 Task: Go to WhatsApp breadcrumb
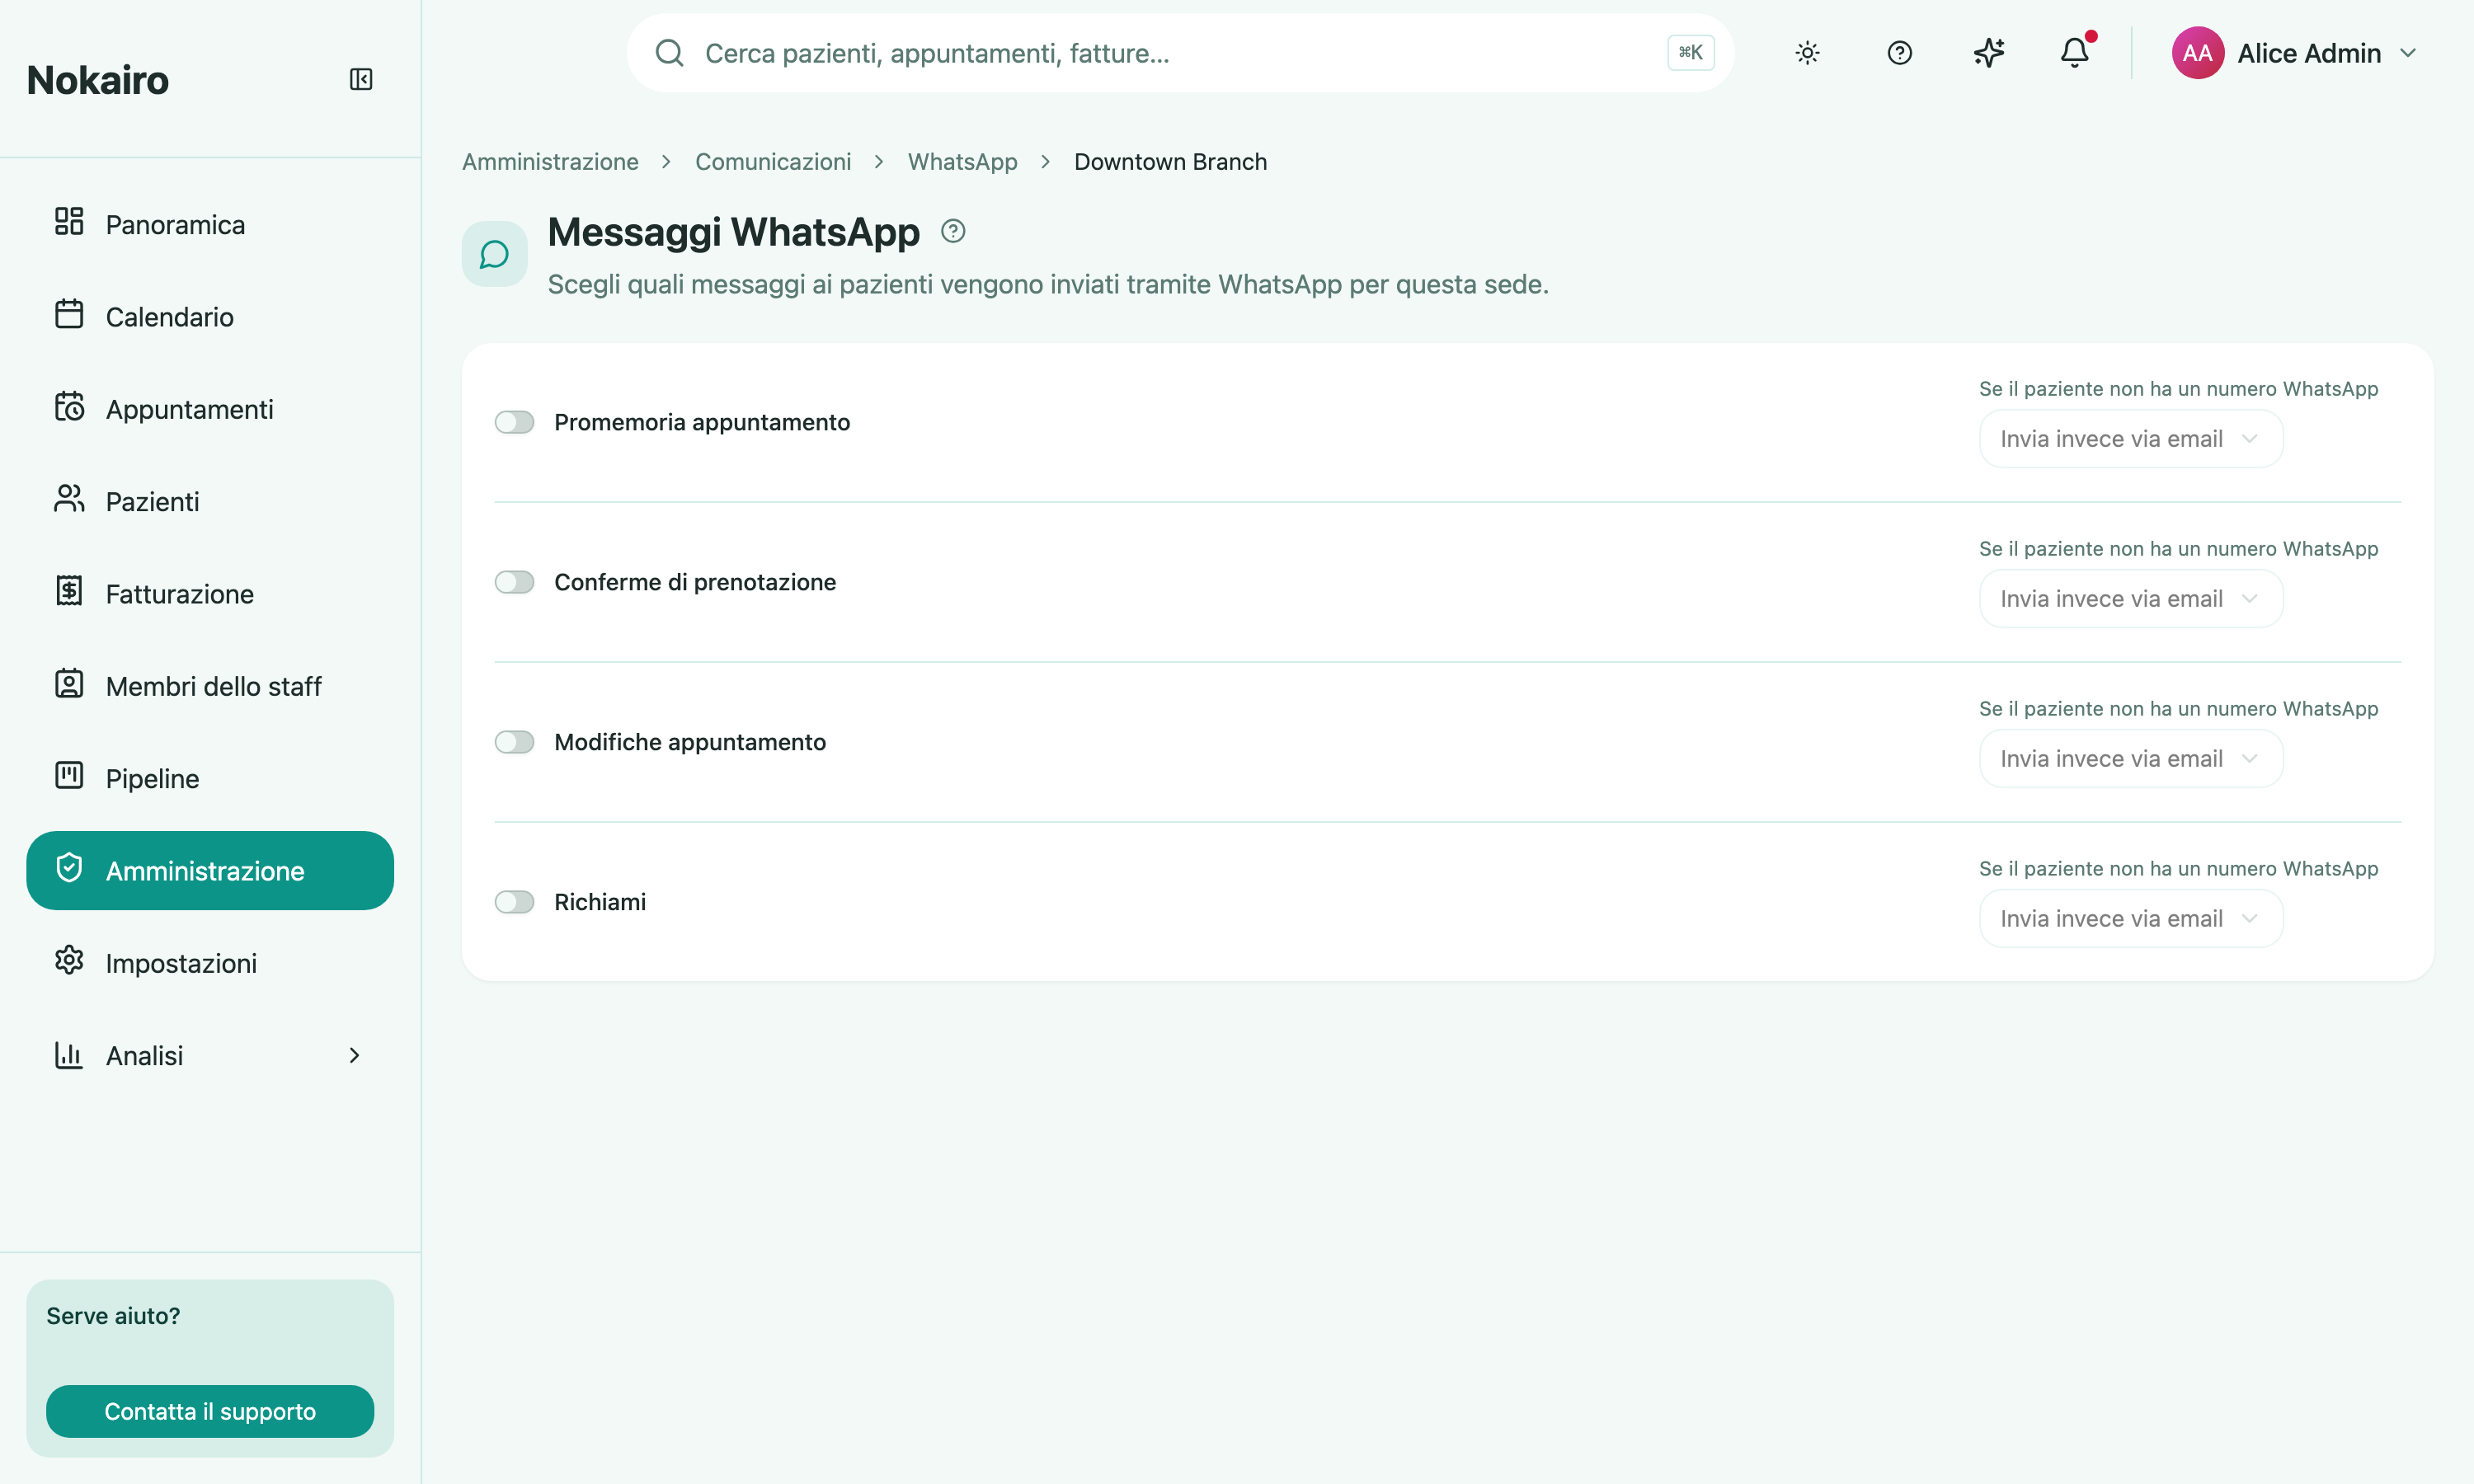tap(962, 162)
